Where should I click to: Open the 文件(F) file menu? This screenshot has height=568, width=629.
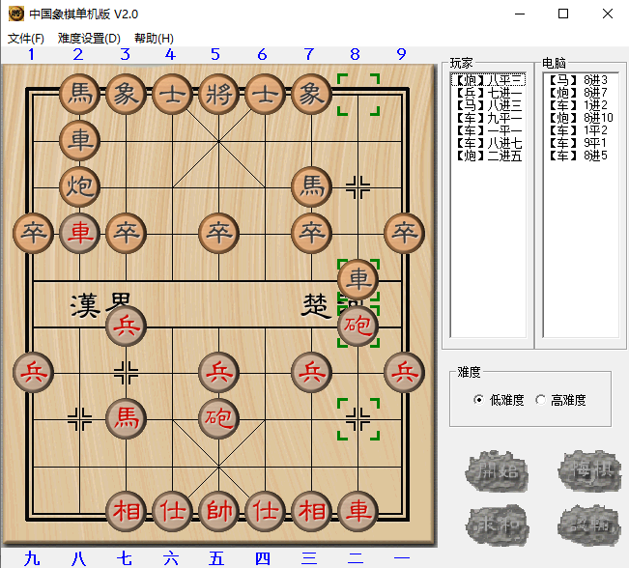[x=26, y=39]
